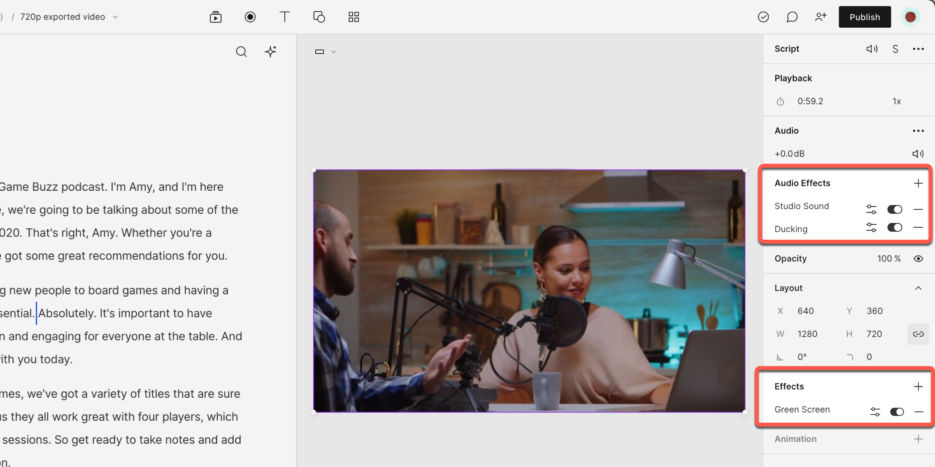
Task: Open the Audio section more options menu
Action: click(x=918, y=131)
